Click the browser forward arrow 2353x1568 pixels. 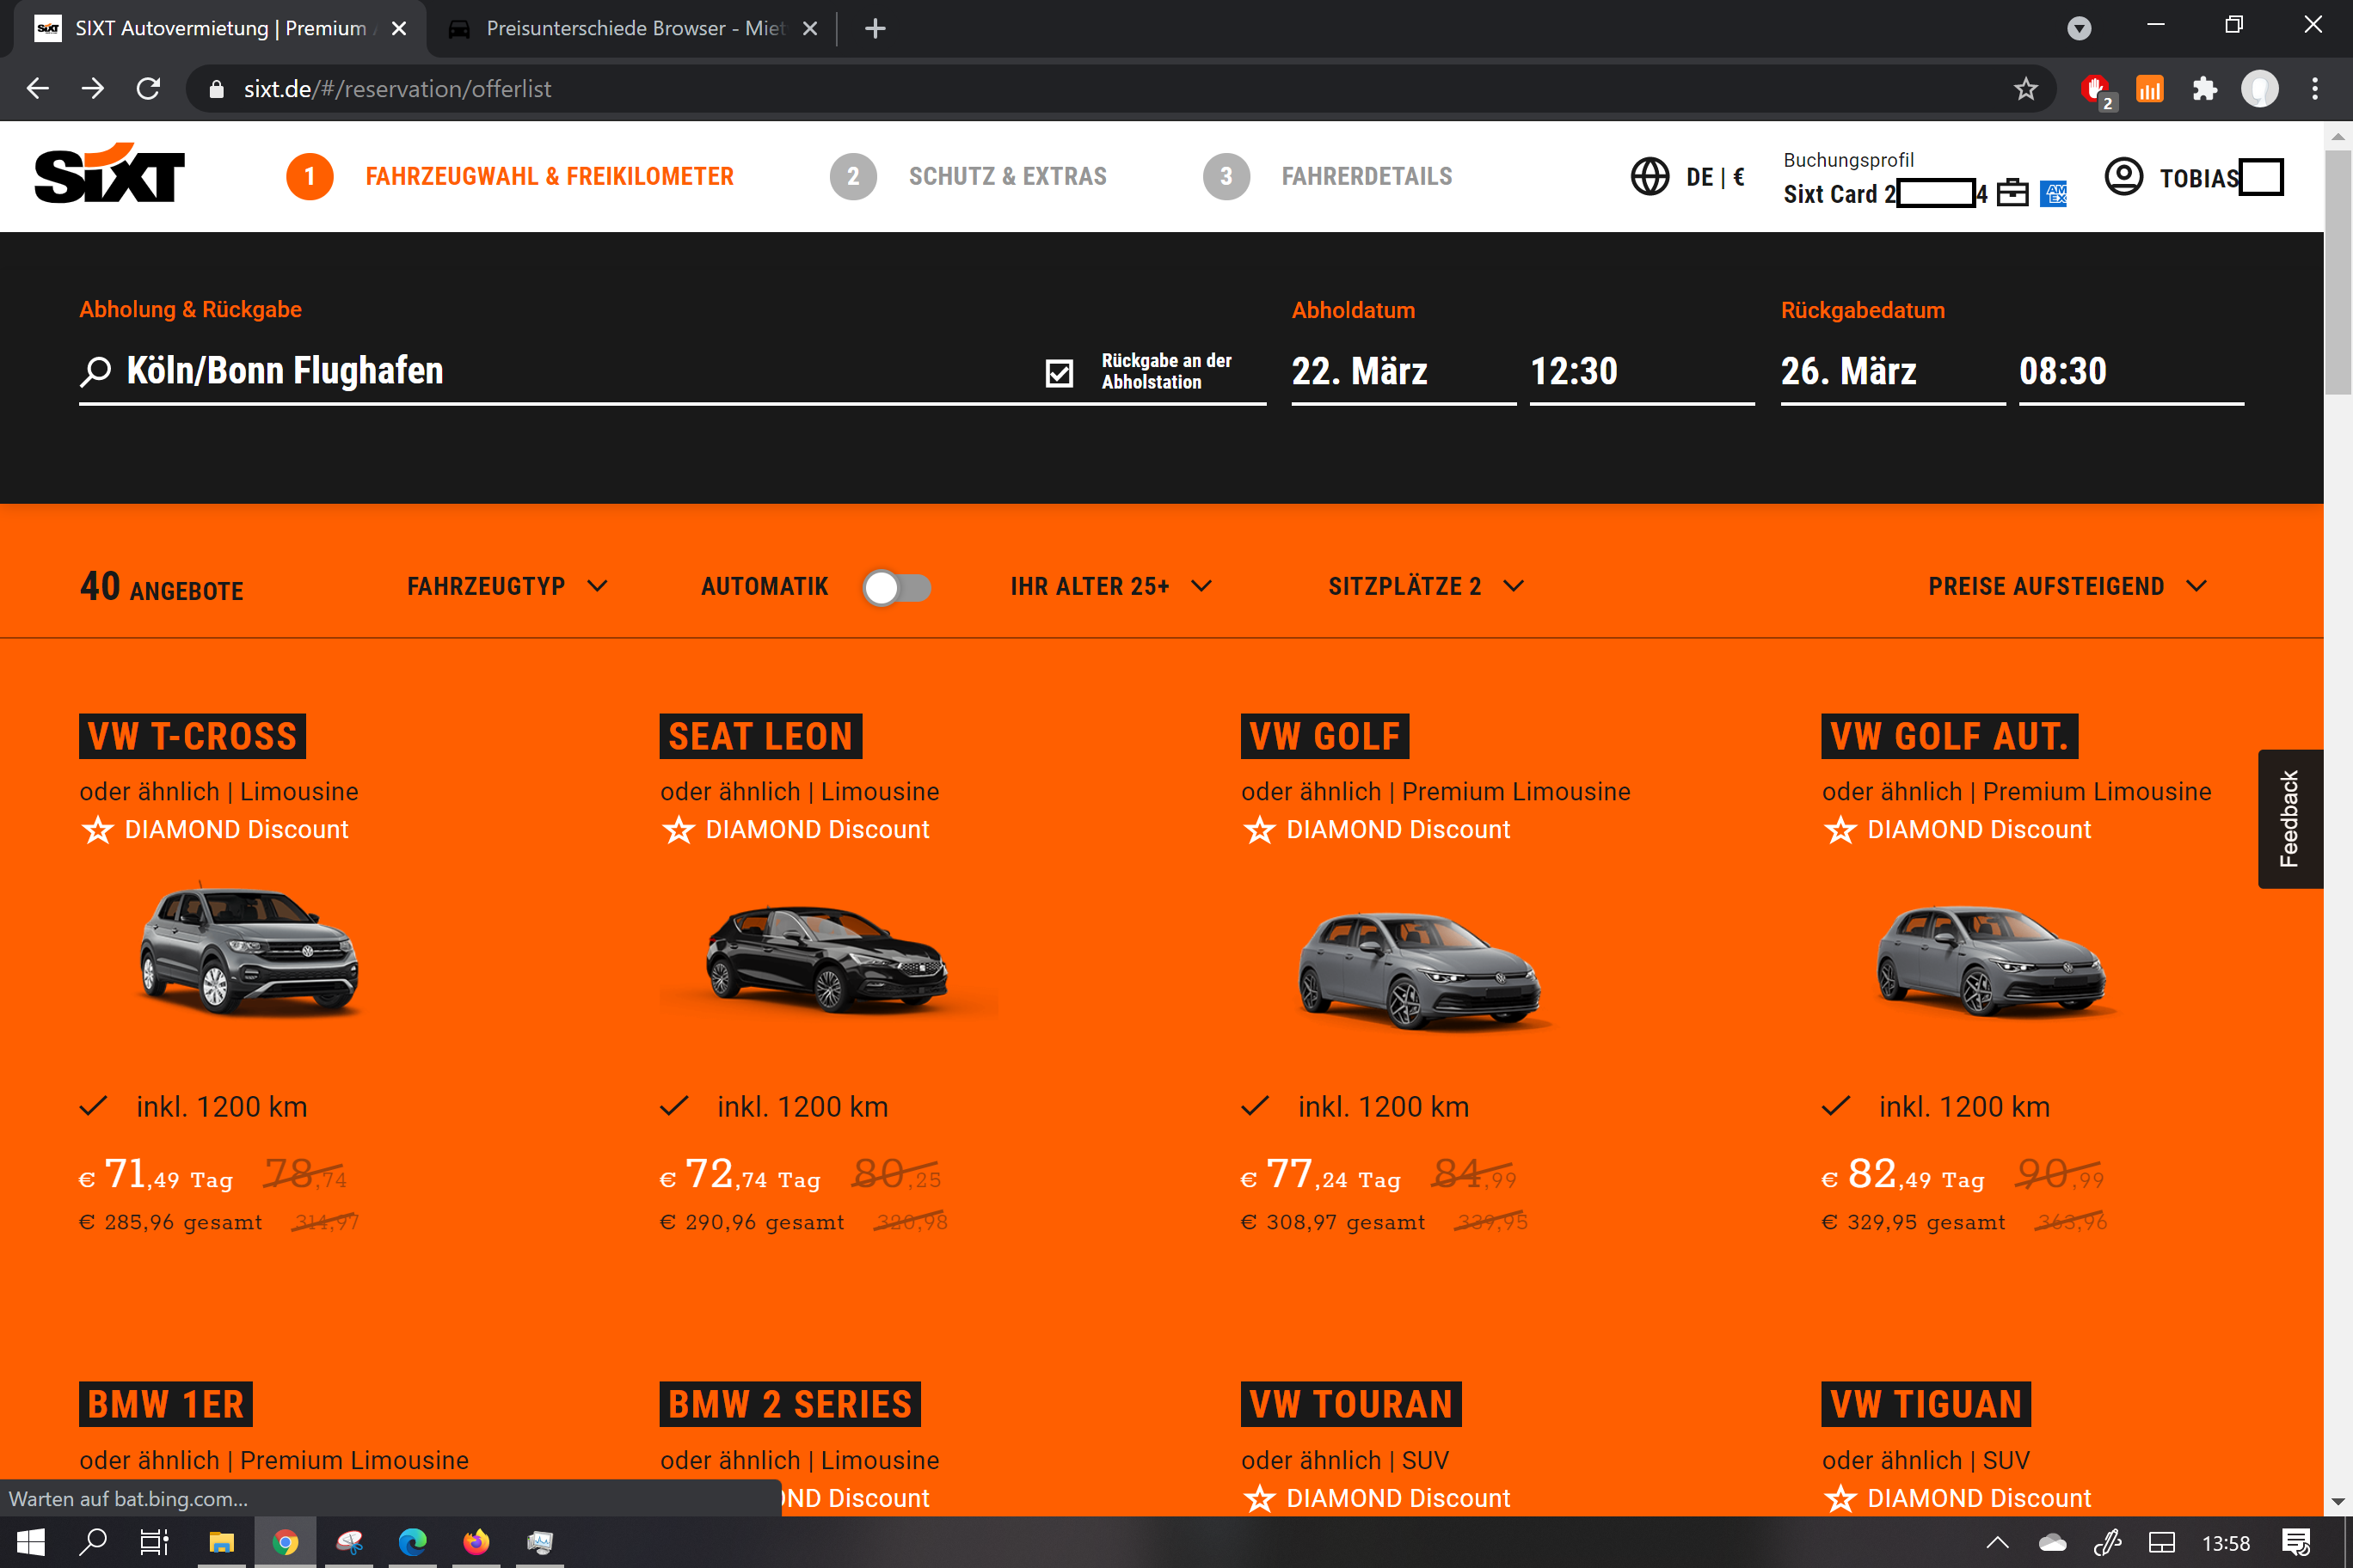coord(93,89)
